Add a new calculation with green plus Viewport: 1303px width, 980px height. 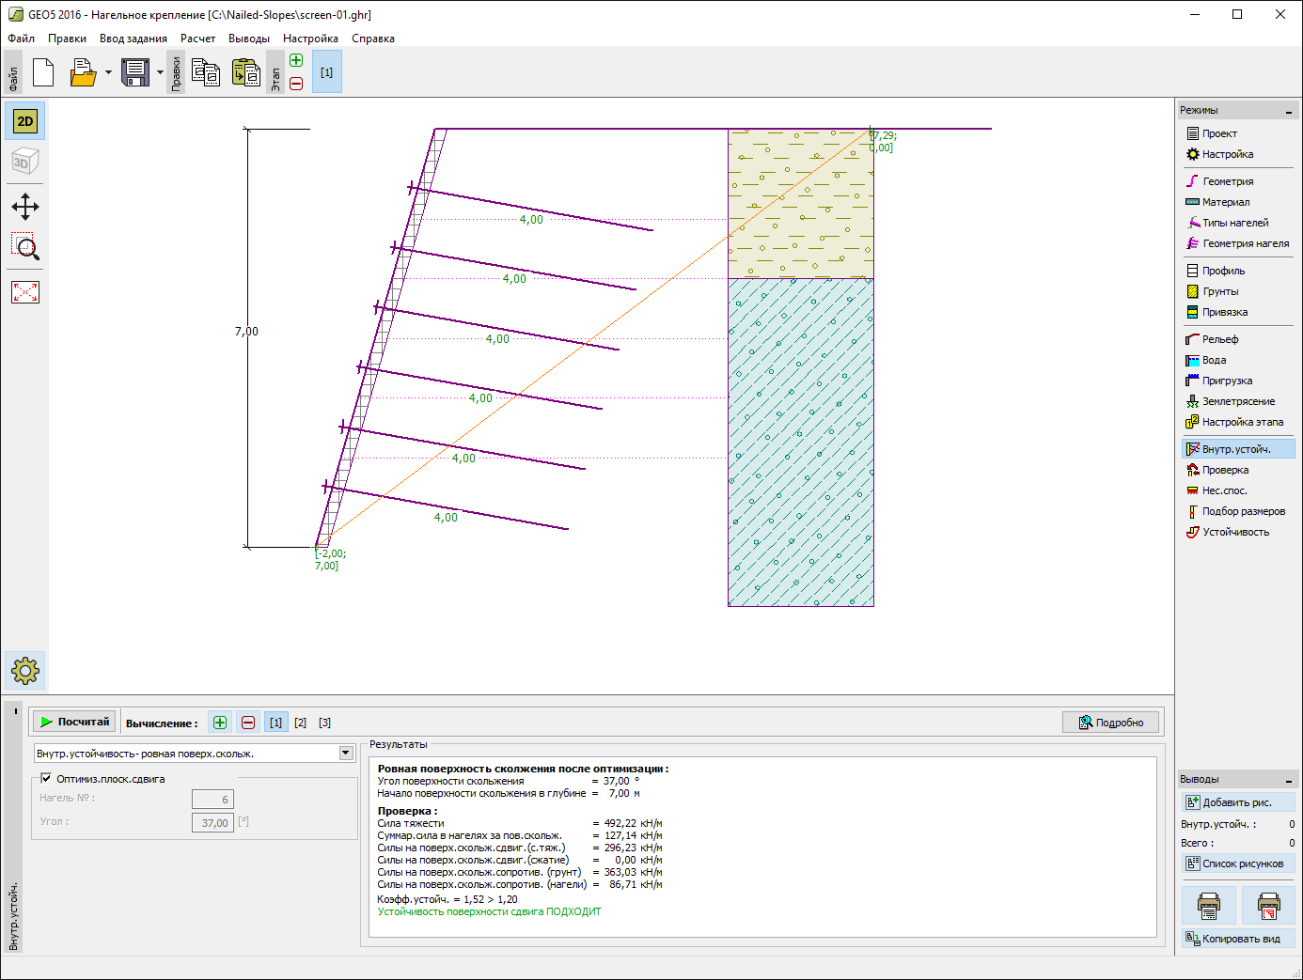coord(220,723)
